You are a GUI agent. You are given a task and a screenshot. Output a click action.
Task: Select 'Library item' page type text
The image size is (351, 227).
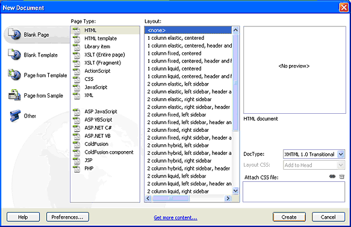(97, 46)
